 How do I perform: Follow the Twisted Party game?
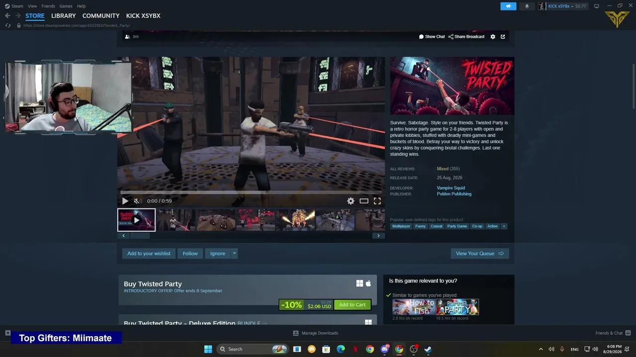(190, 253)
